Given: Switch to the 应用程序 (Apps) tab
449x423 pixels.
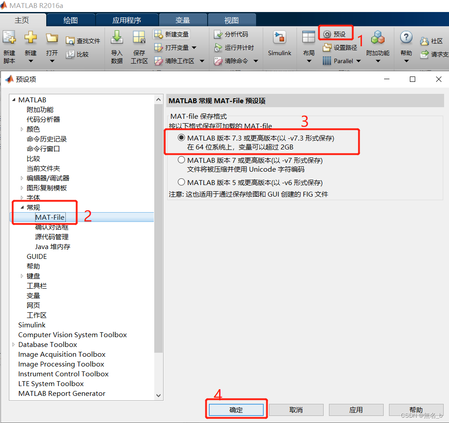Looking at the screenshot, I should (x=127, y=20).
